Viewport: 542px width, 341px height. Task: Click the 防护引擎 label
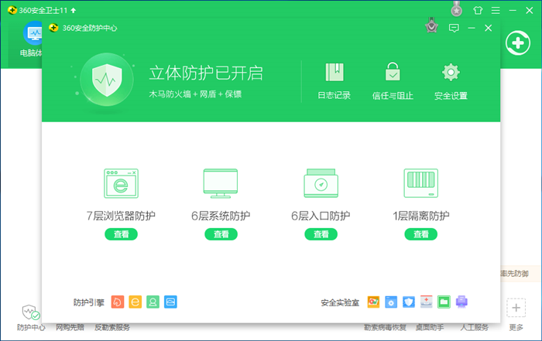point(89,302)
